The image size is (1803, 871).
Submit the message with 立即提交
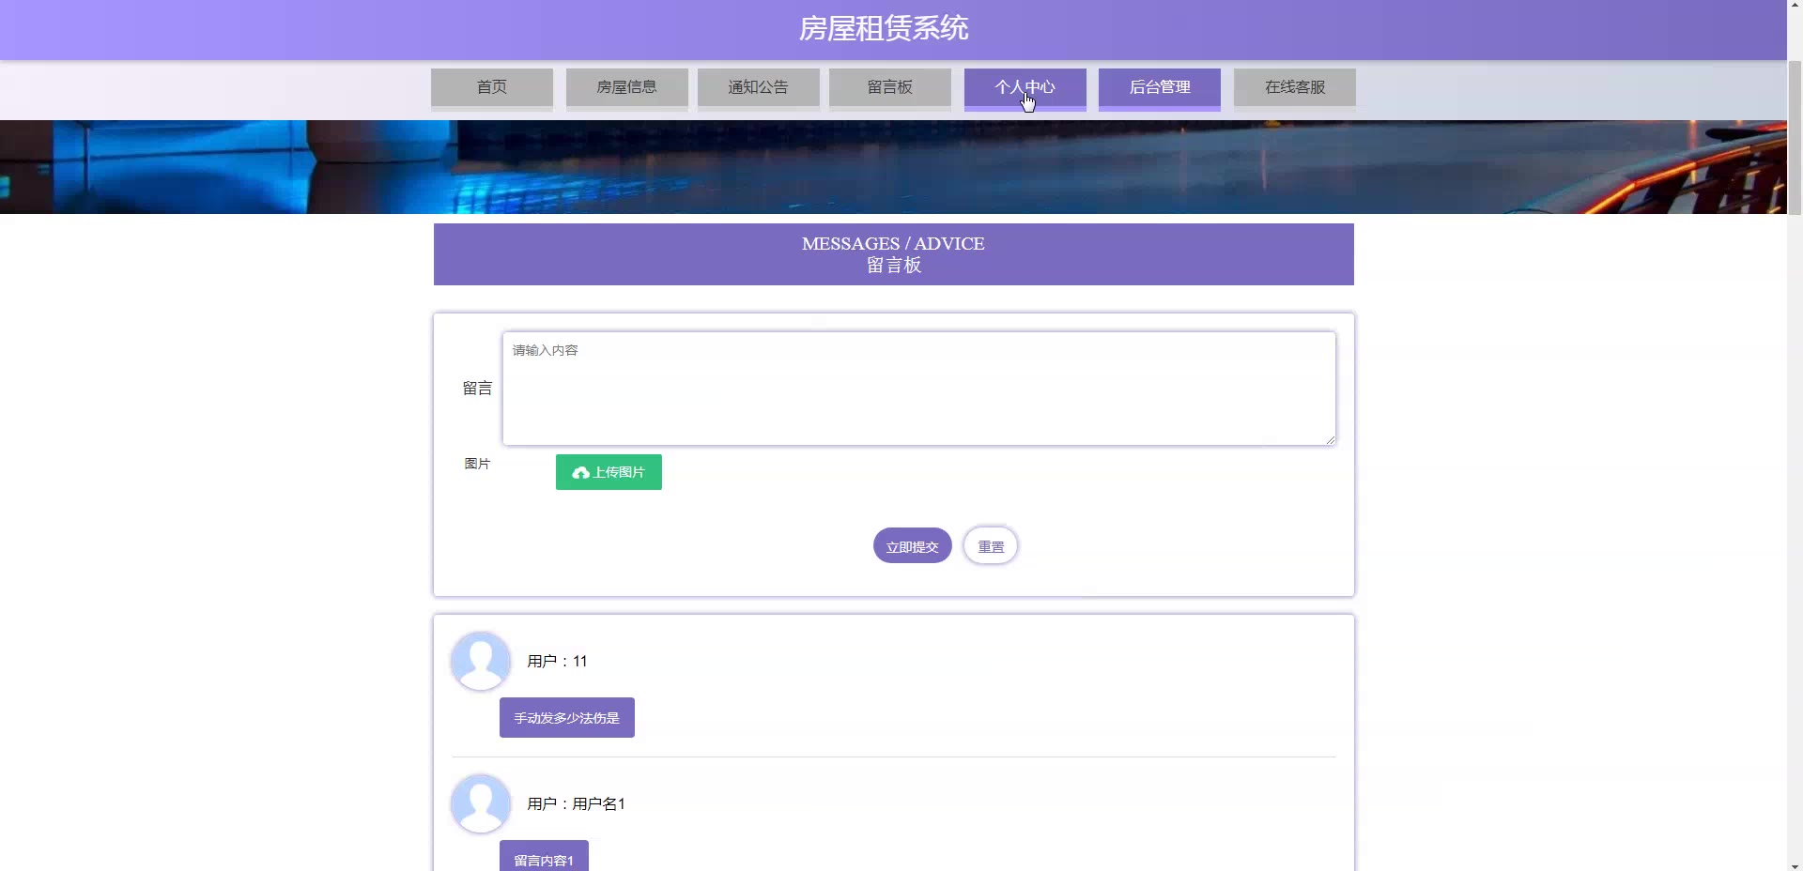[x=913, y=546]
